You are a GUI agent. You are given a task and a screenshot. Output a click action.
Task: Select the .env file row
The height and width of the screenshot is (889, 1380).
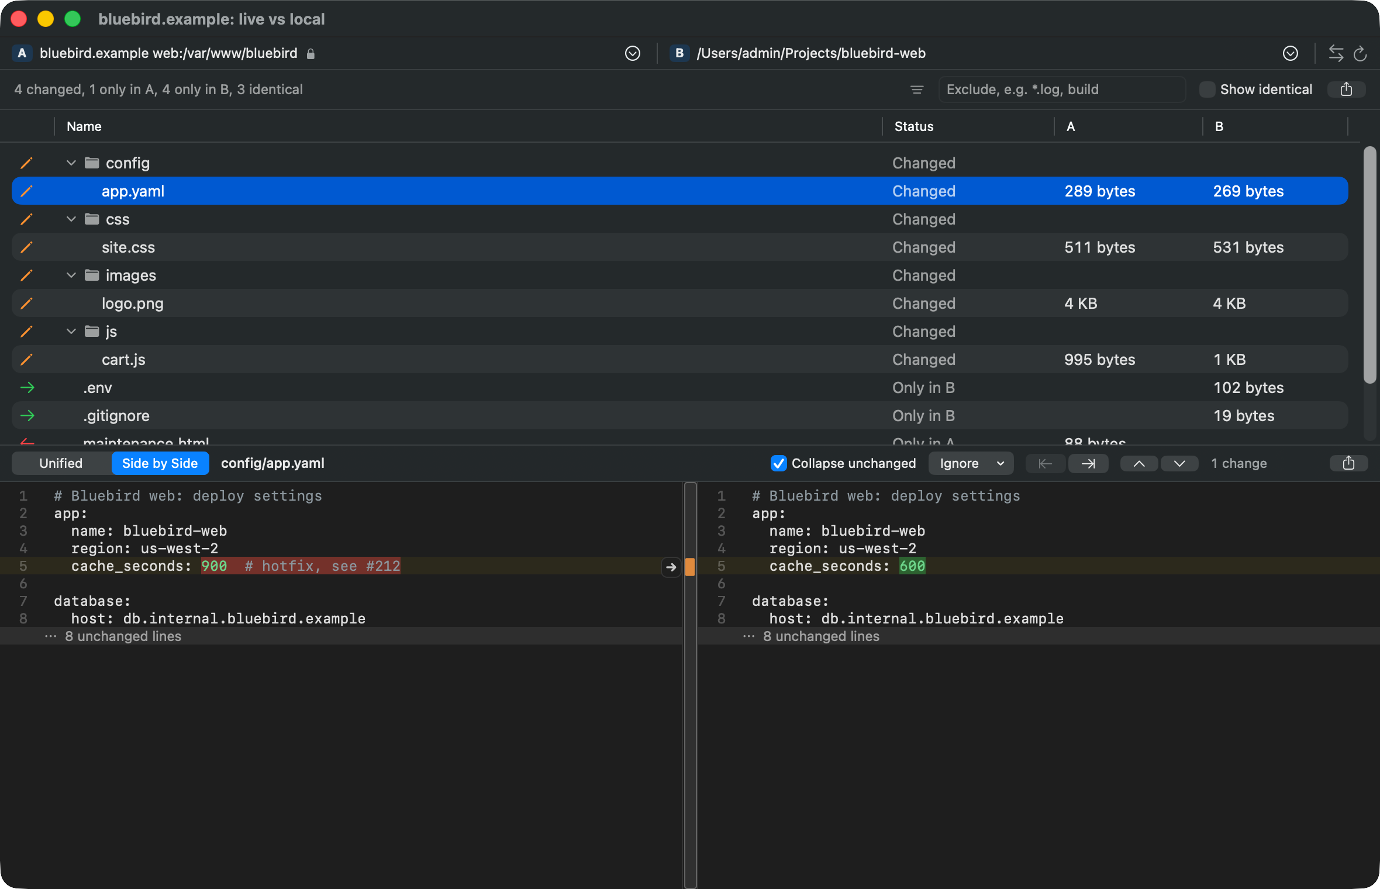[x=680, y=388]
